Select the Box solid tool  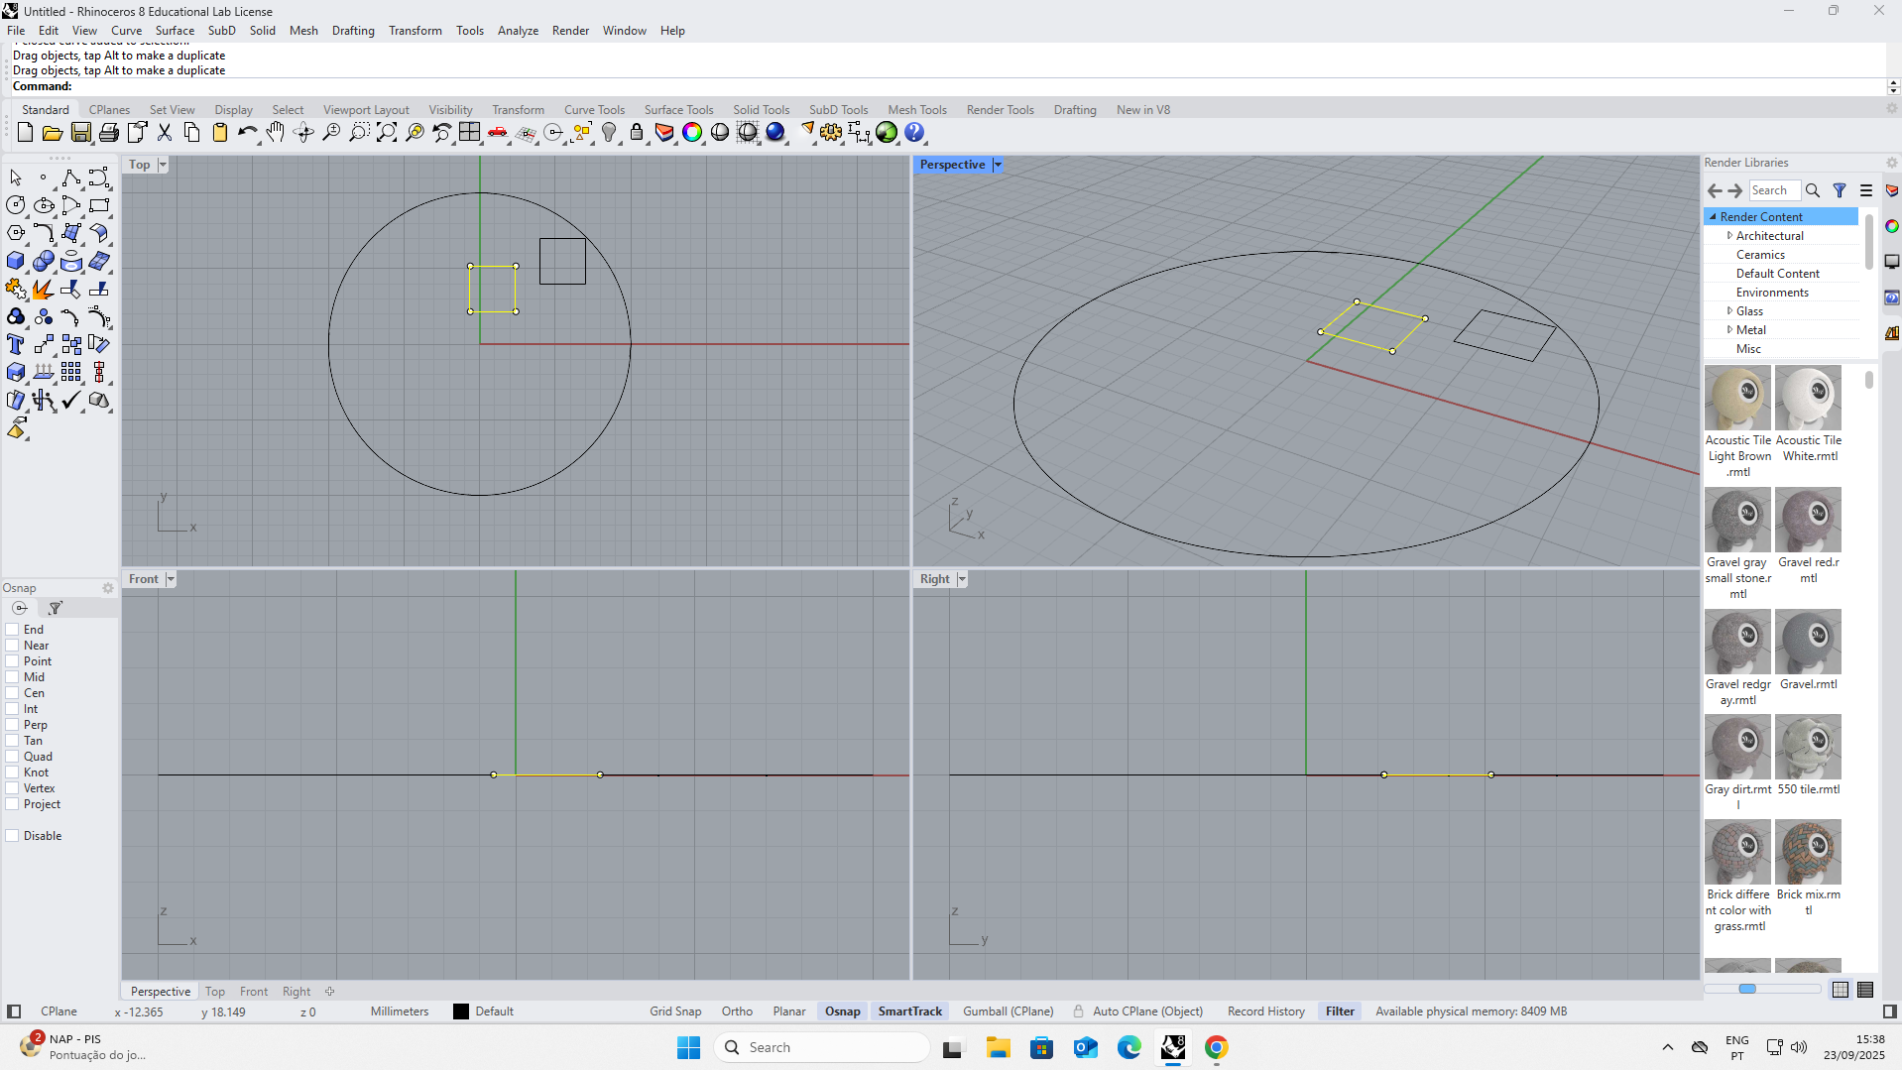(x=16, y=262)
